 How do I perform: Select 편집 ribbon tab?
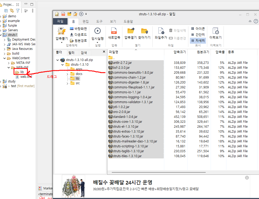click(86, 21)
